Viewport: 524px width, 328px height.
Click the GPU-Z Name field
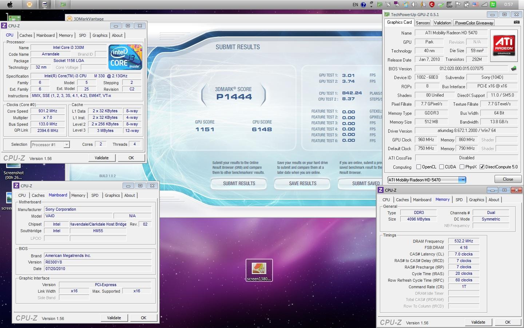(451, 33)
